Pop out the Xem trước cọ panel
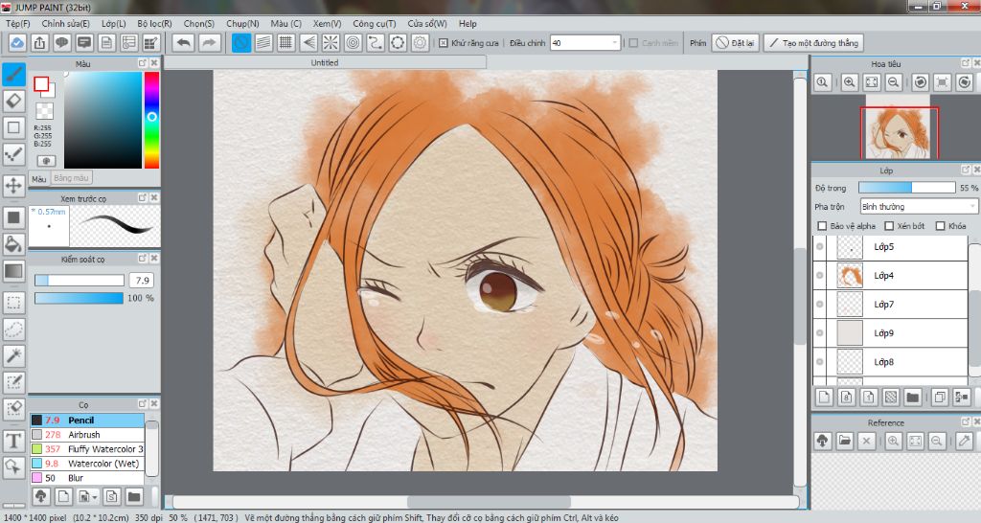Viewport: 981px width, 523px height. coord(143,197)
